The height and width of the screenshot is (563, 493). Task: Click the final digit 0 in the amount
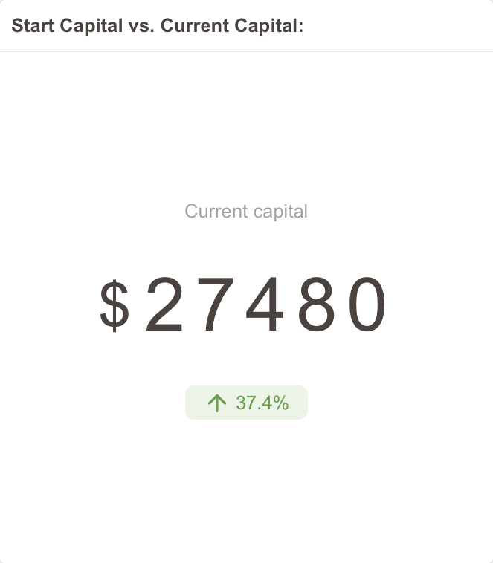point(368,305)
